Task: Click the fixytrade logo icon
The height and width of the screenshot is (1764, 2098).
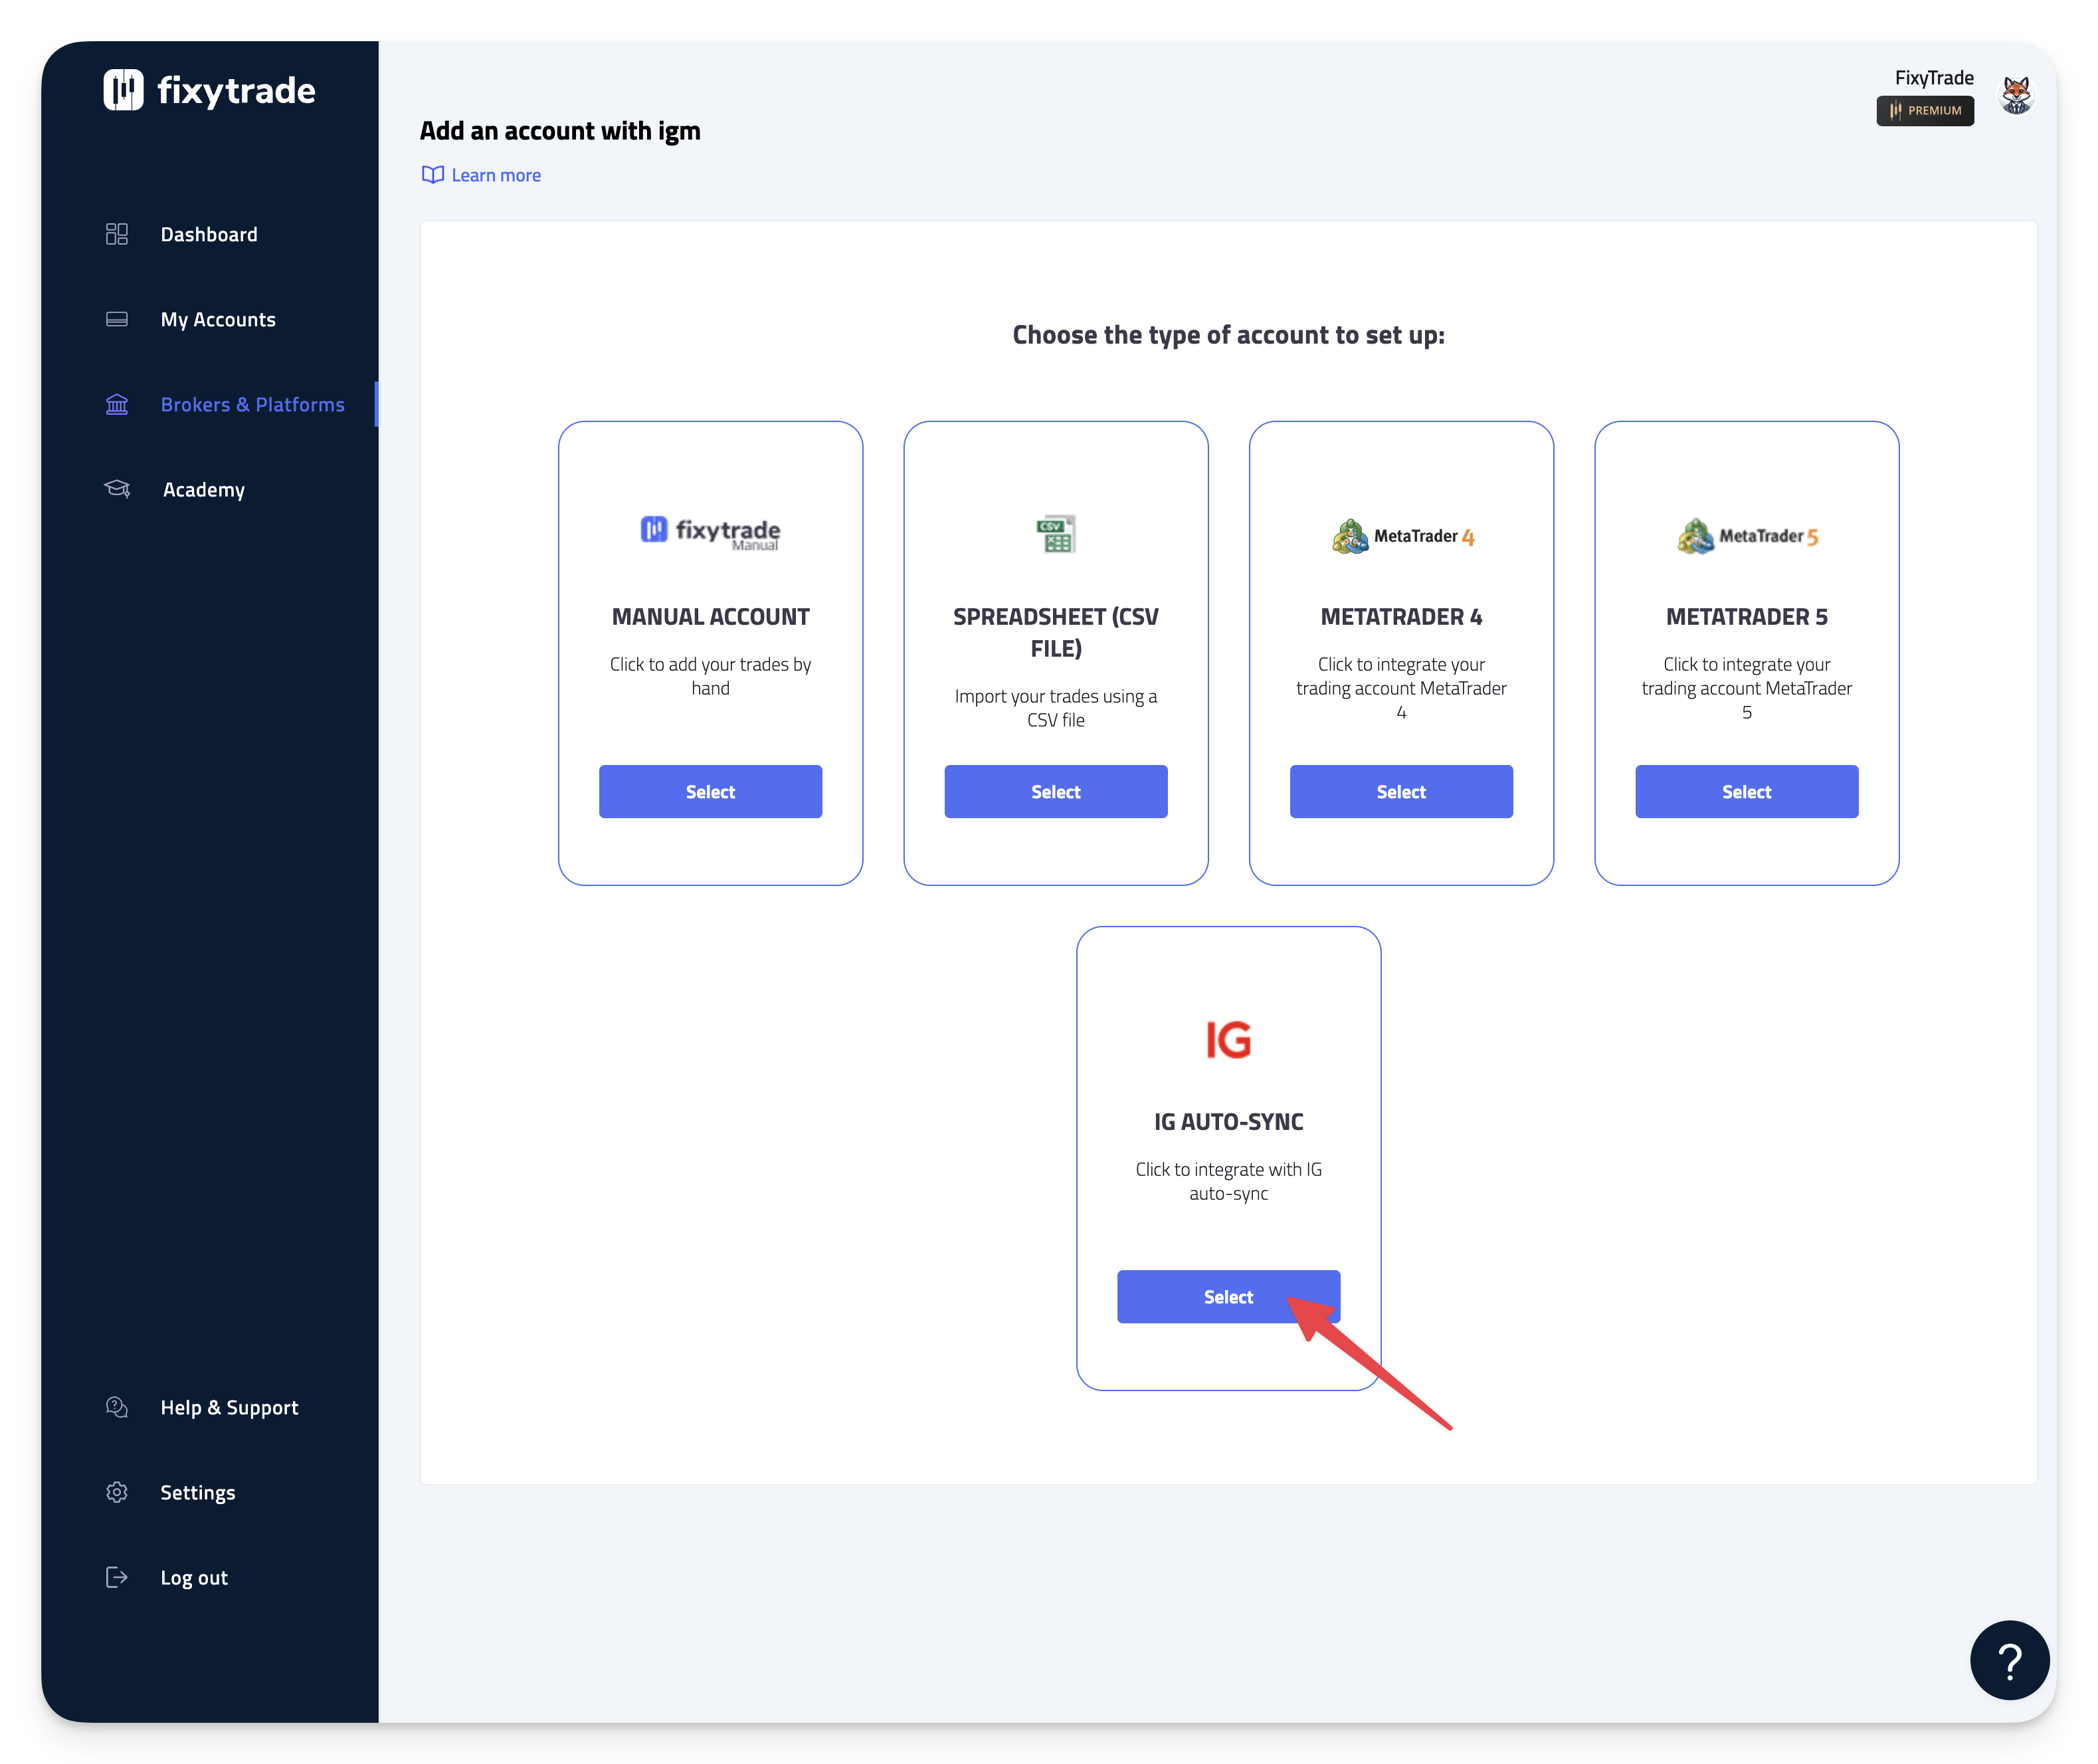Action: [x=123, y=90]
